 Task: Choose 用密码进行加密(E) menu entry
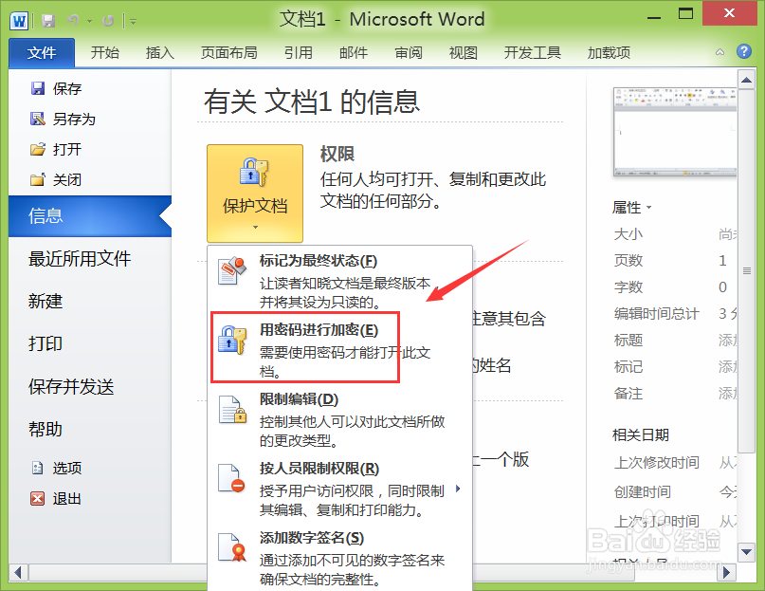(340, 349)
